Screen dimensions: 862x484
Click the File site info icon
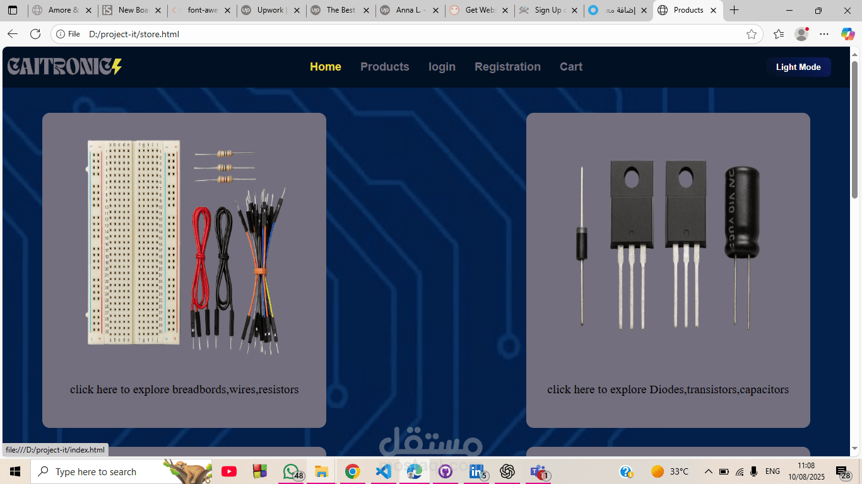pos(68,34)
